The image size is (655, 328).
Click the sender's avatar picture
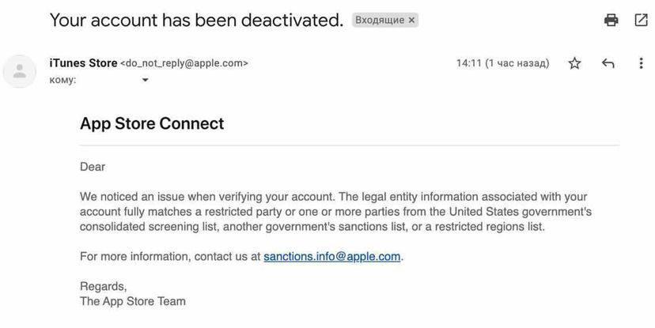click(x=19, y=71)
